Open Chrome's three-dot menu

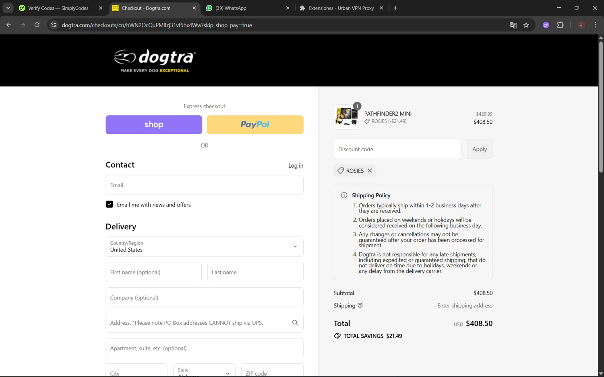coord(595,25)
